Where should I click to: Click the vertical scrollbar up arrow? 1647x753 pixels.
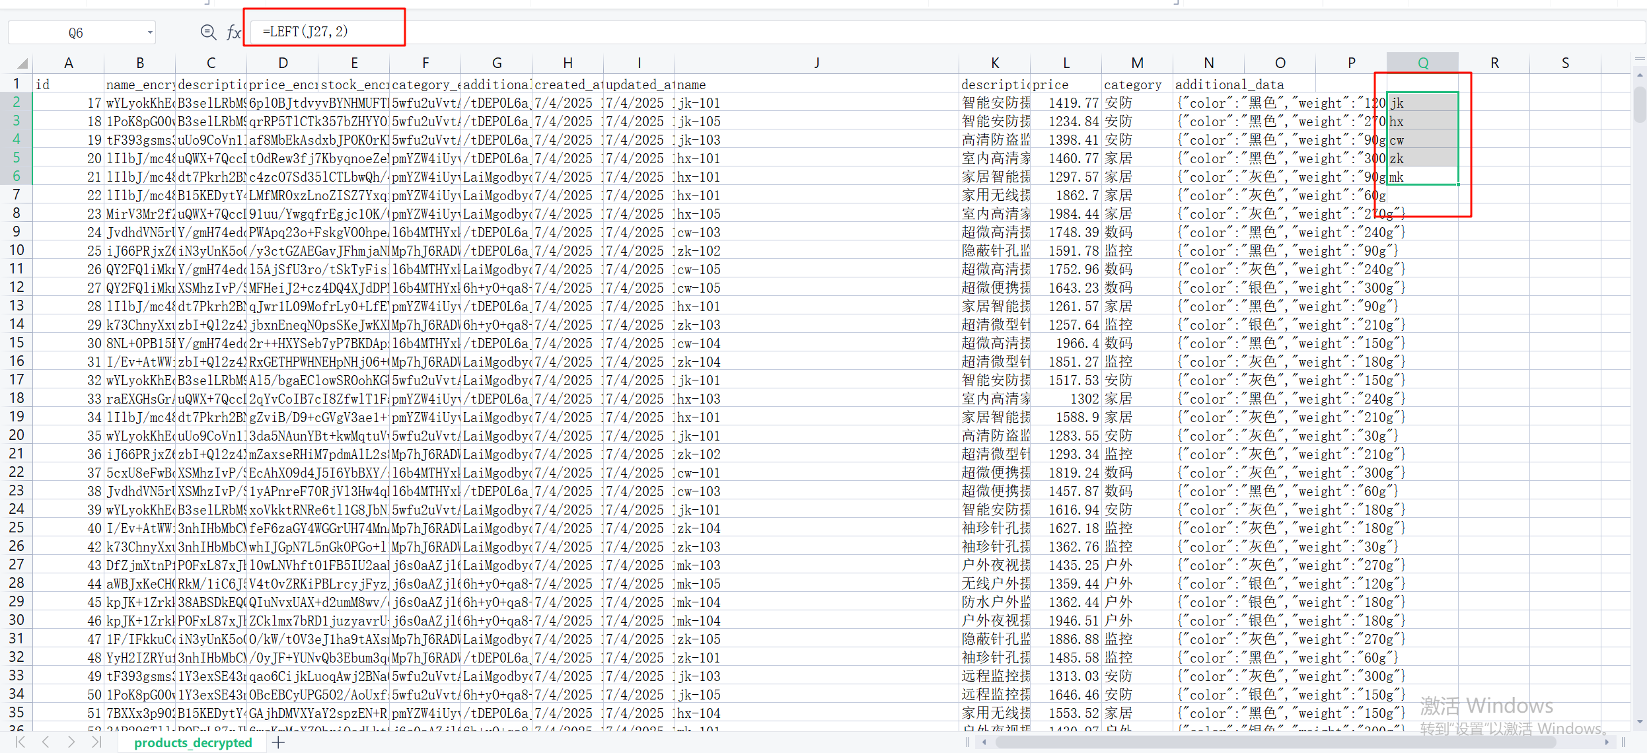(1640, 75)
